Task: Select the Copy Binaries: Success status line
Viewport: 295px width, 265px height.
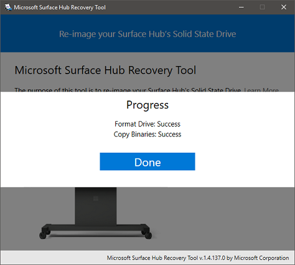Action: pos(147,135)
